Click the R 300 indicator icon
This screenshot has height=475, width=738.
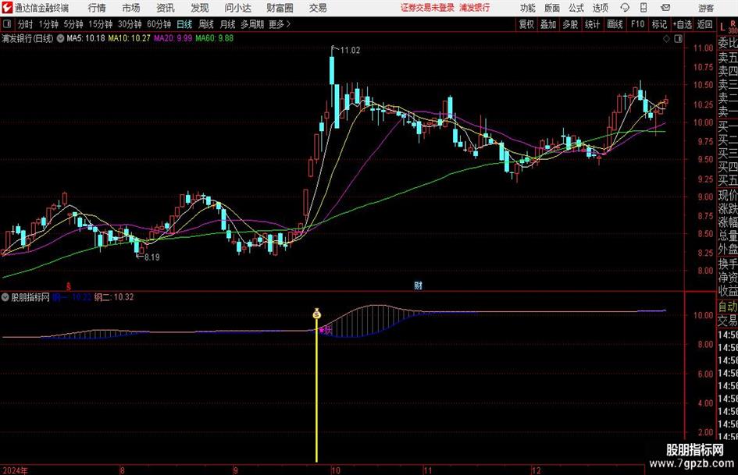coord(733,27)
